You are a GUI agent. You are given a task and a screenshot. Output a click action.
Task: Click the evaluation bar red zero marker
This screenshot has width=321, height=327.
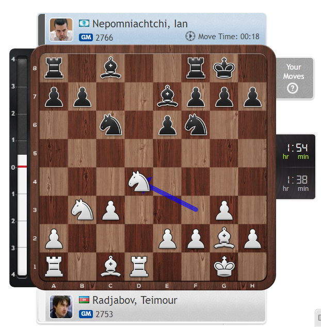22,167
